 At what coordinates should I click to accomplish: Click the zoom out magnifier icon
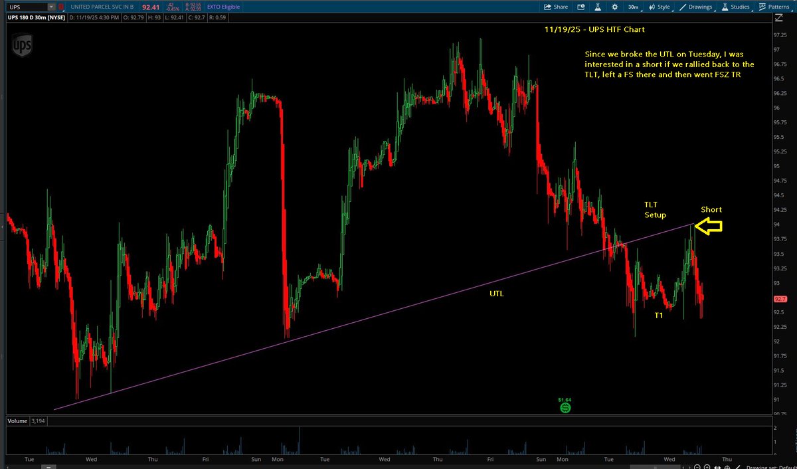pyautogui.click(x=697, y=467)
